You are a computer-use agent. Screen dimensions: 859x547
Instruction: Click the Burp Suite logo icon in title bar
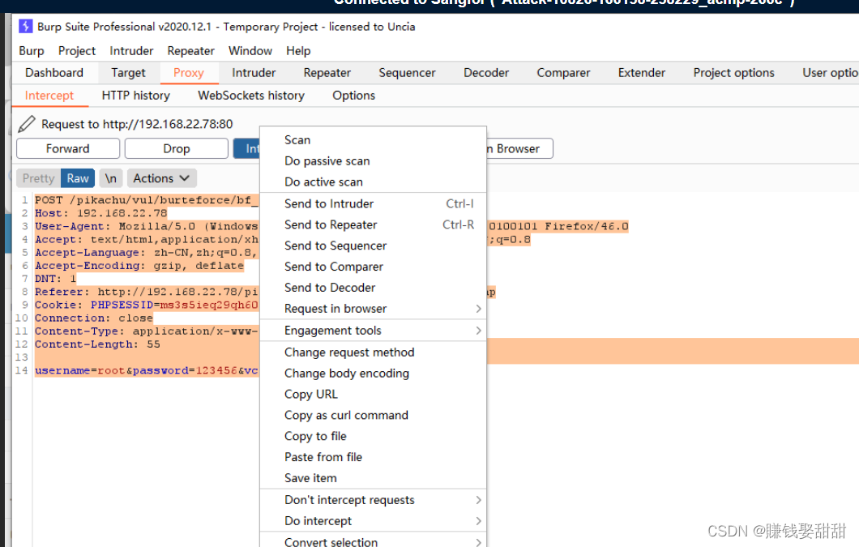tap(25, 26)
